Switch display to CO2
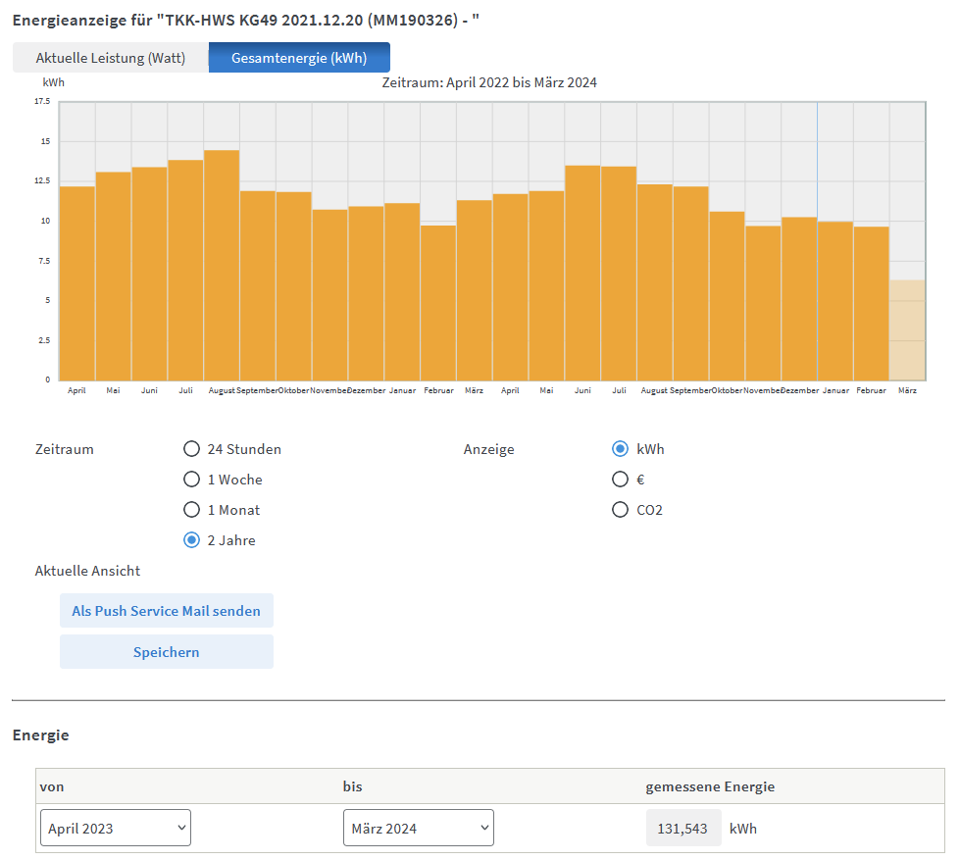Viewport: 960px width, 860px height. click(620, 509)
